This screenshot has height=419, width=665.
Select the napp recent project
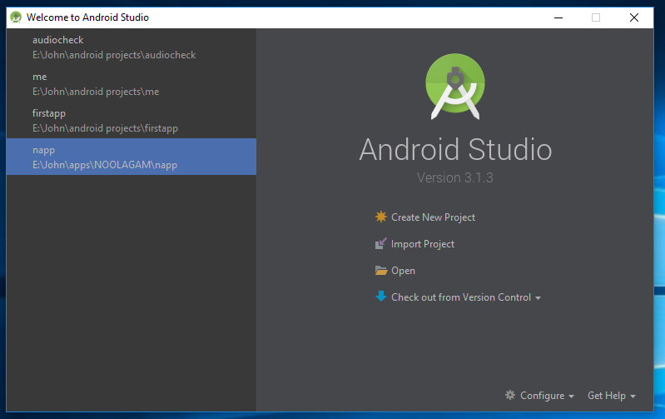132,157
